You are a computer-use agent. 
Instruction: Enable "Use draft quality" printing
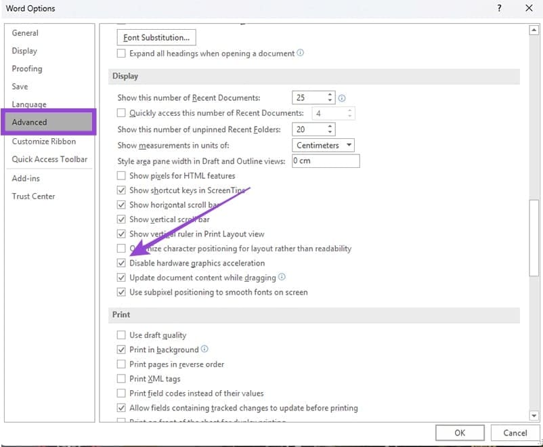(121, 335)
